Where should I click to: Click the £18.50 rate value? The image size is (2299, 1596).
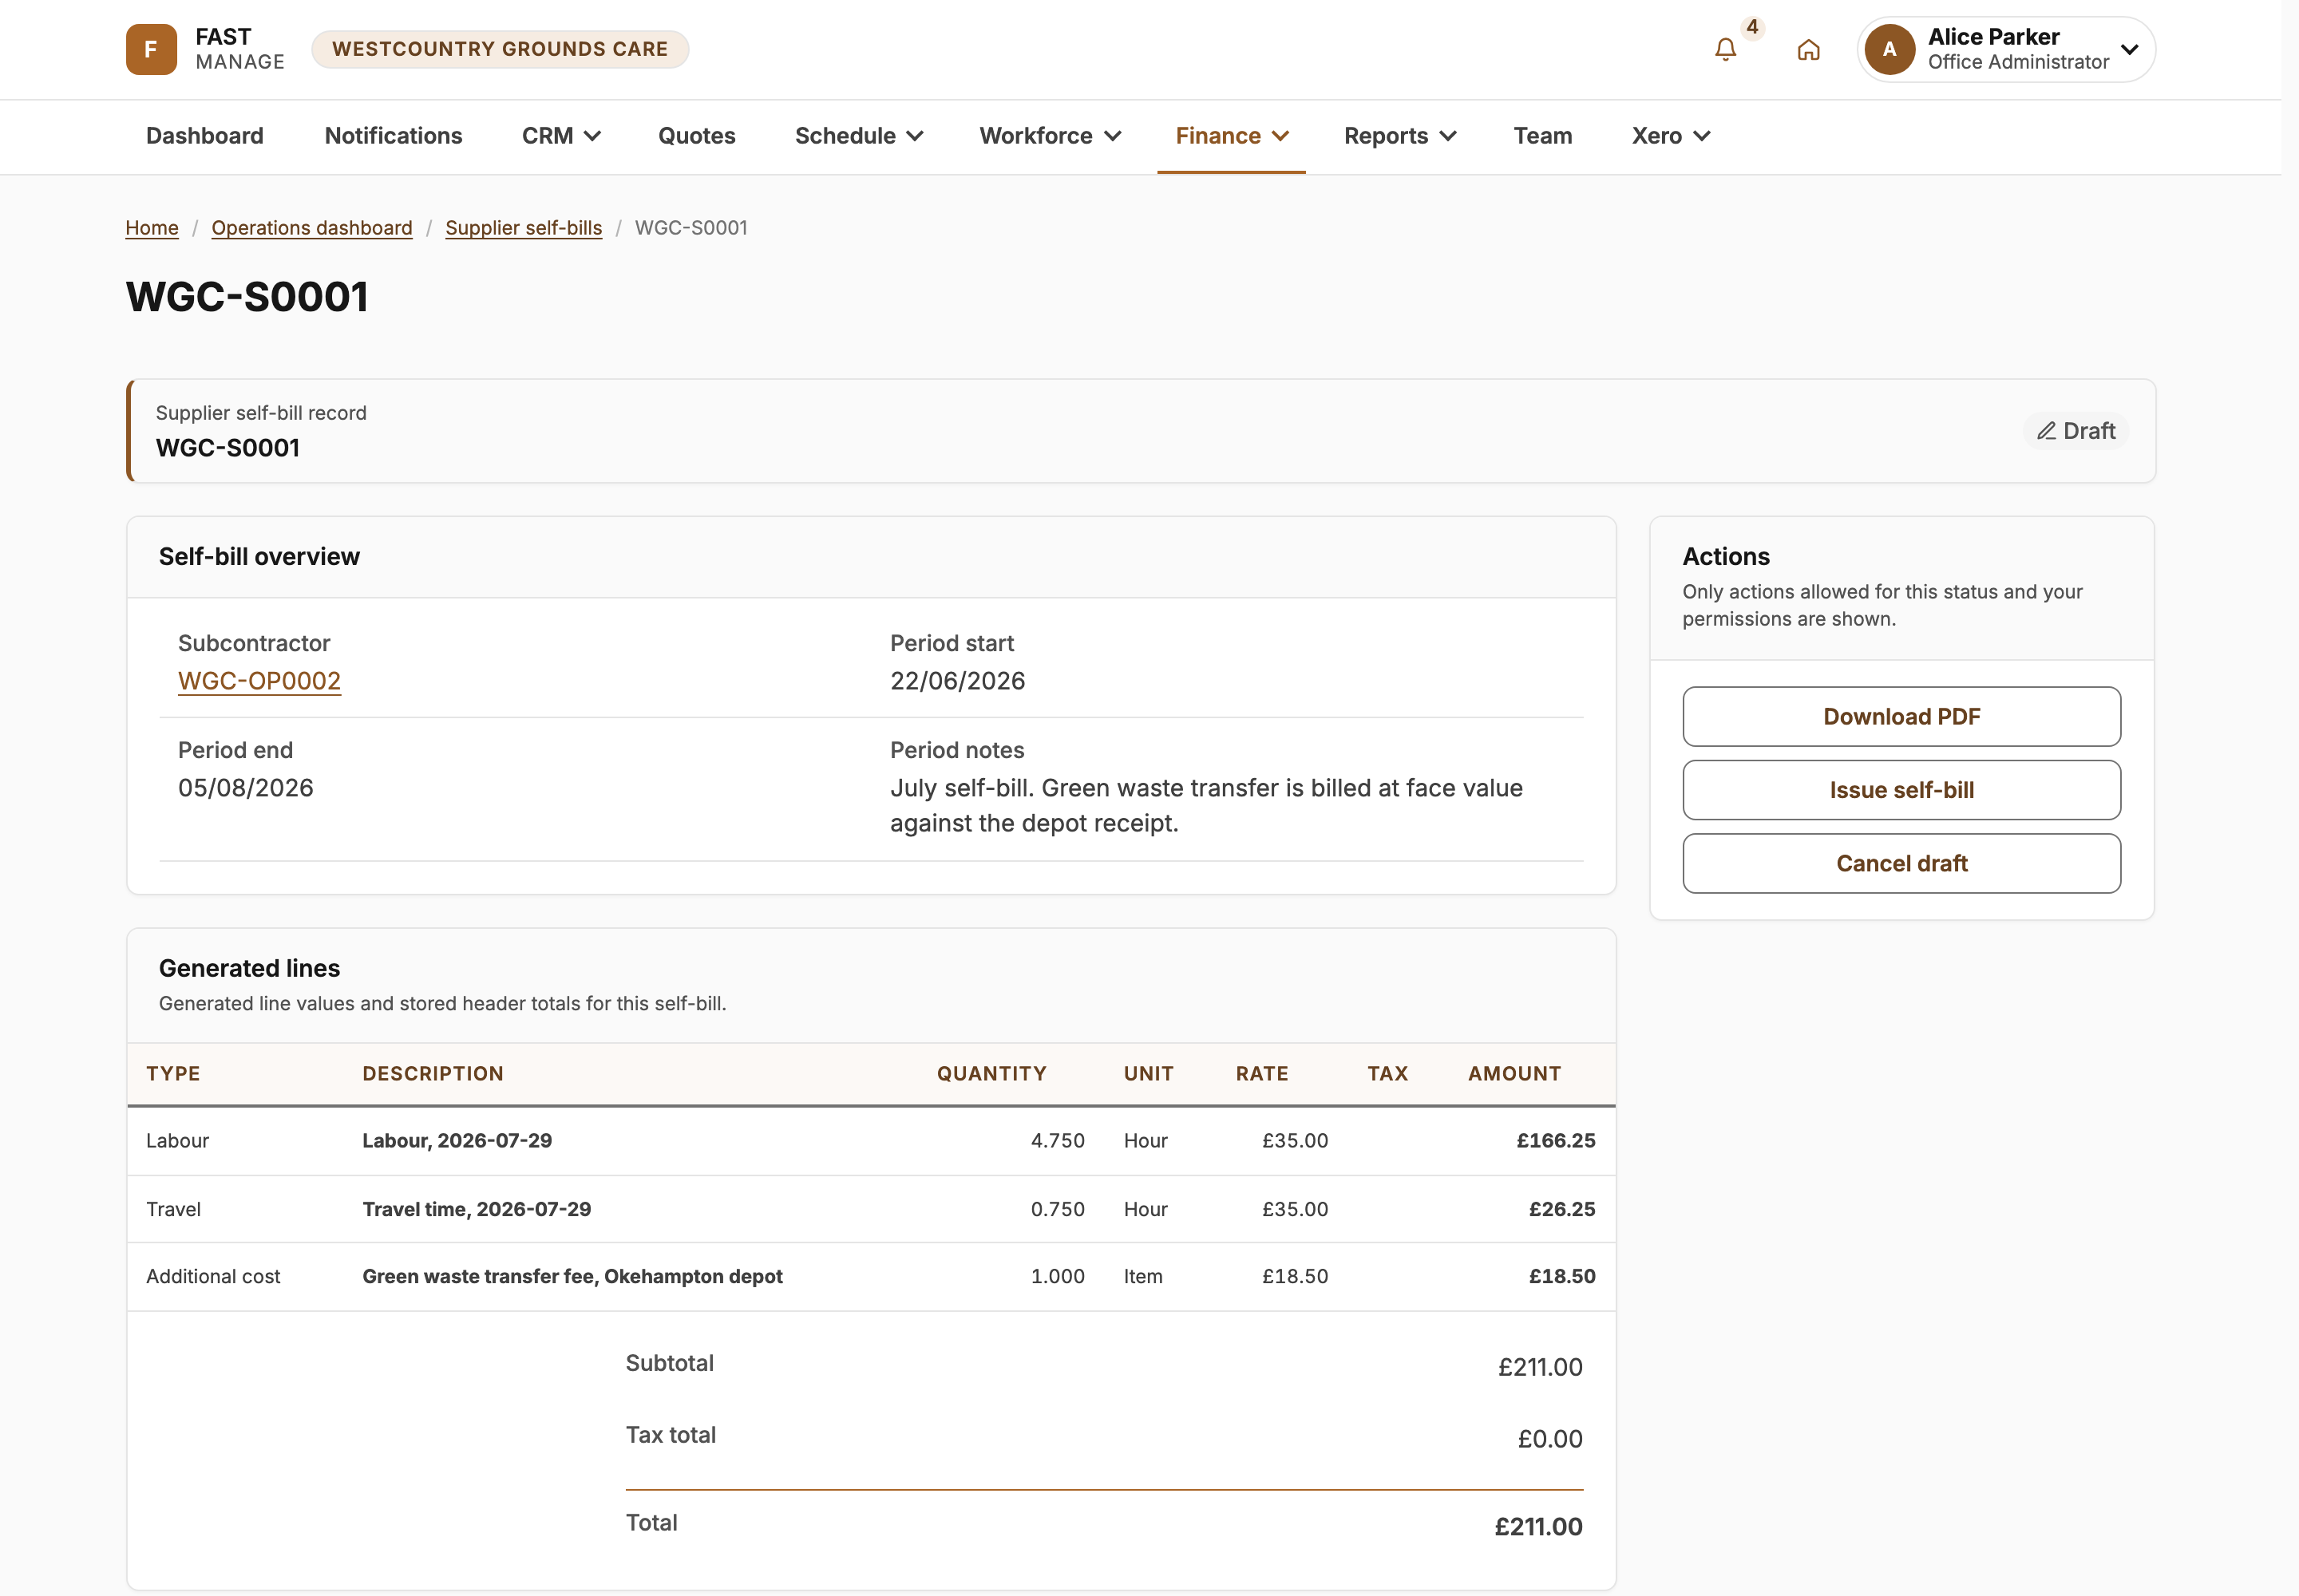tap(1295, 1276)
